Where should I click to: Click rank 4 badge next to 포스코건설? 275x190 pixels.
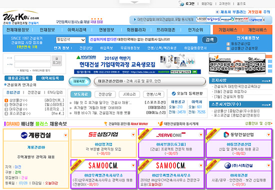(6, 114)
